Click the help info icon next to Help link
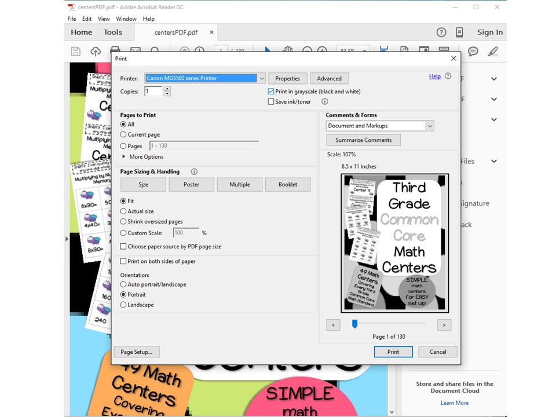Viewport: 556px width, 417px height. pos(448,76)
